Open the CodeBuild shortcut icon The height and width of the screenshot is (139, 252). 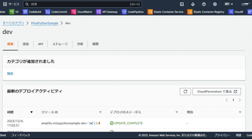coord(25,12)
